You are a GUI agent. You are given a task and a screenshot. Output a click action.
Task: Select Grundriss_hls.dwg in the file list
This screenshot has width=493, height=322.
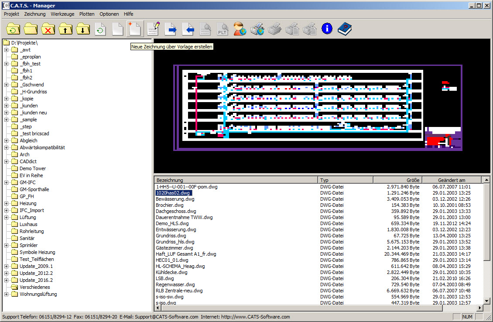coord(175,242)
